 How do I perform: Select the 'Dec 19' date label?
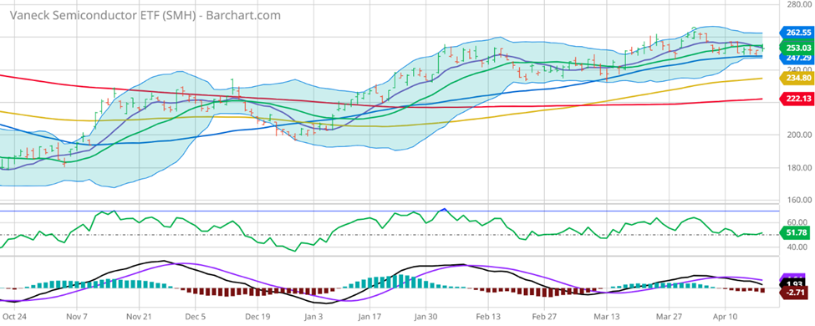click(x=258, y=316)
